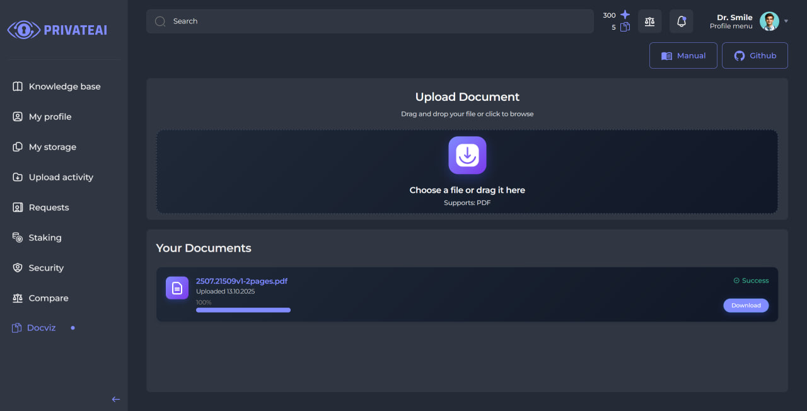Open notifications bell icon

click(681, 21)
